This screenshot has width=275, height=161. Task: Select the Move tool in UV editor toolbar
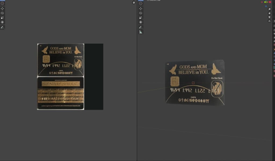click(x=2, y=8)
